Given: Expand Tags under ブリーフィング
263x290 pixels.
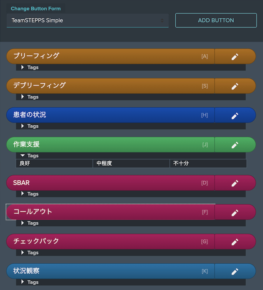Looking at the screenshot, I should (30, 67).
